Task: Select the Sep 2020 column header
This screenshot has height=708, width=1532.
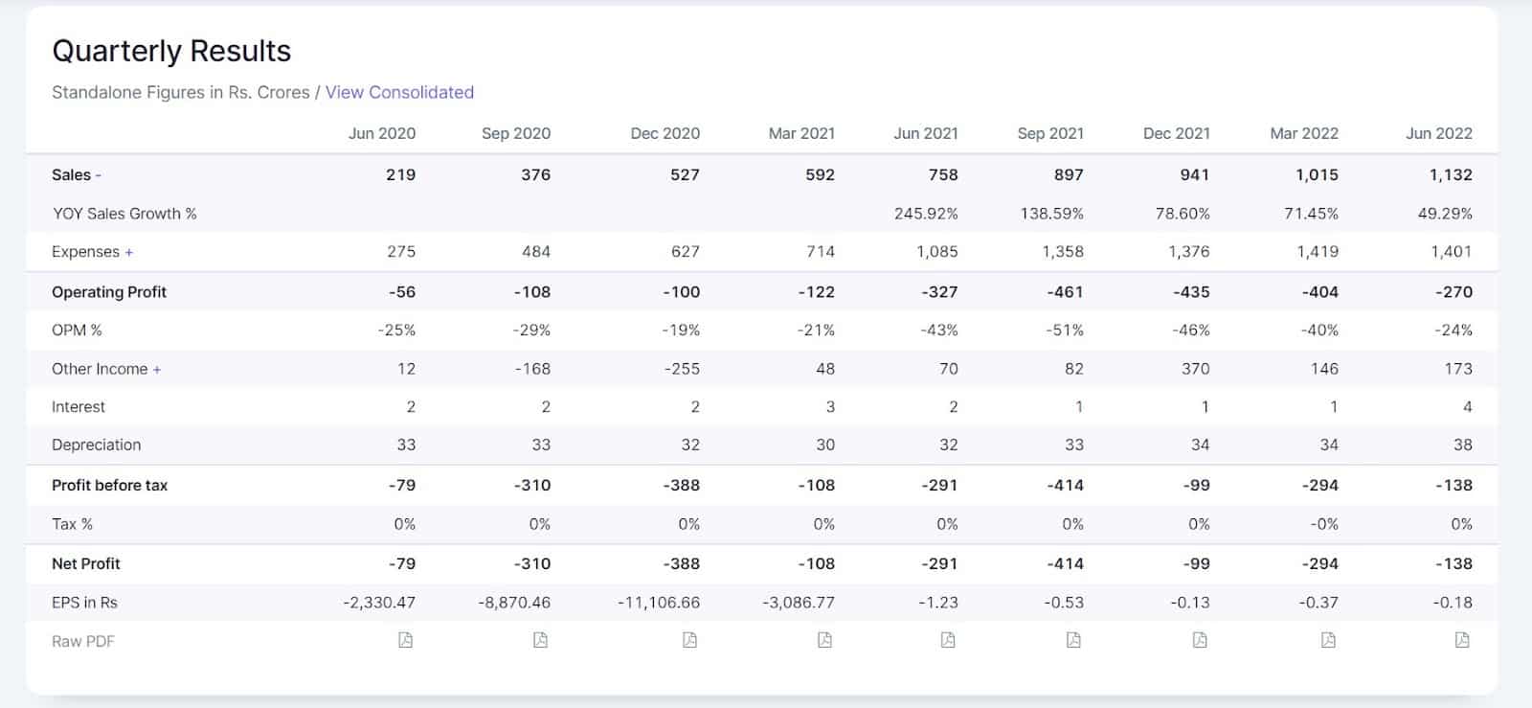Action: coord(516,133)
